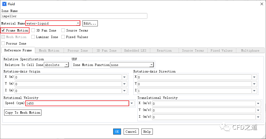Toggle the Porous Zone checkbox
The height and width of the screenshot is (139, 266).
pos(3,44)
